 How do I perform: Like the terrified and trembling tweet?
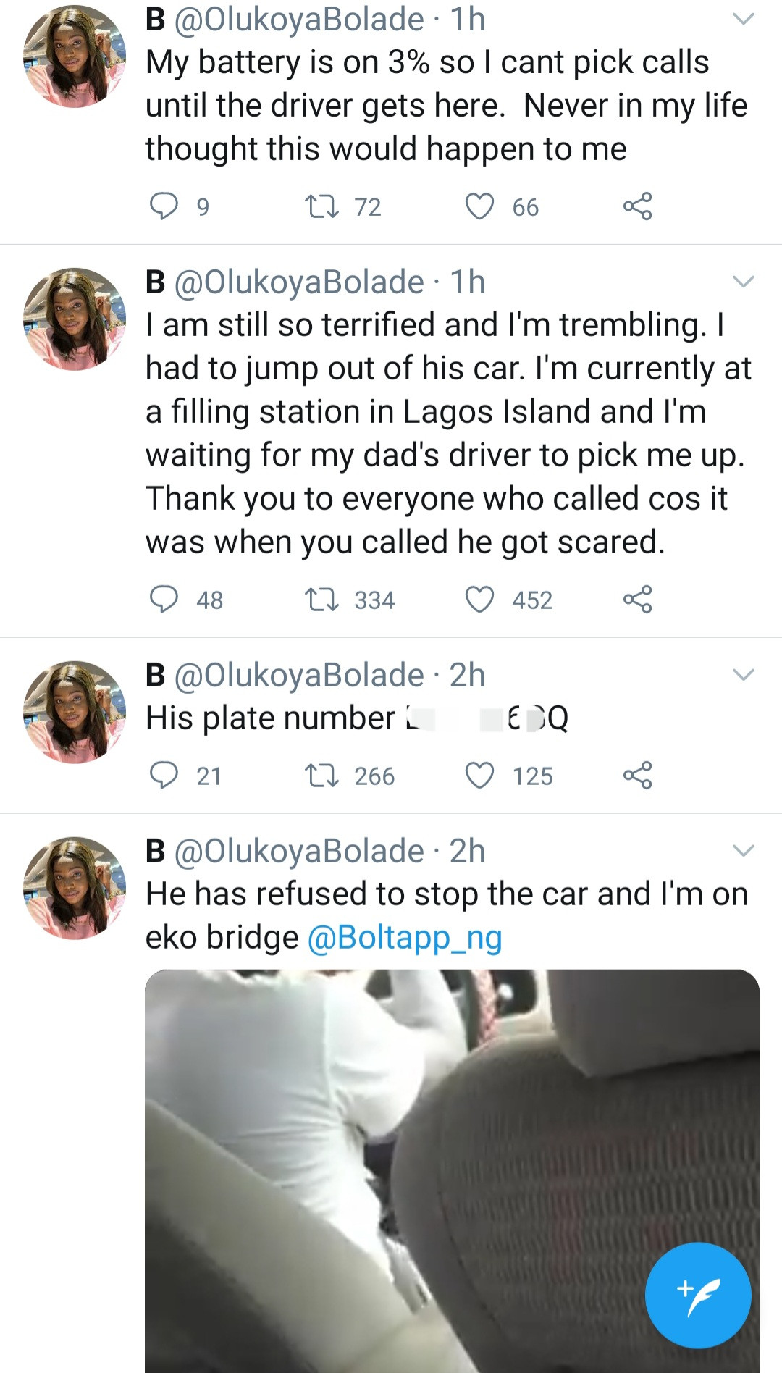pos(479,600)
